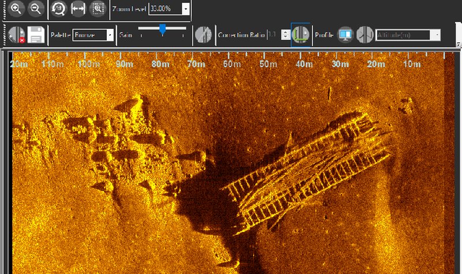Click the 10m mark on the range ruler
This screenshot has height=274, width=462.
(x=412, y=64)
